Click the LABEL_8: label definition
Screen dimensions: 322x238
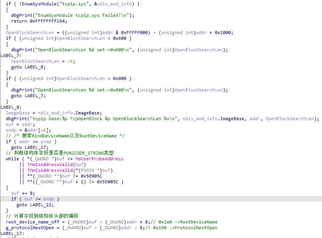[x=11, y=107]
